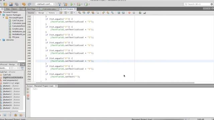Build the project with hammer icon

(60, 4)
